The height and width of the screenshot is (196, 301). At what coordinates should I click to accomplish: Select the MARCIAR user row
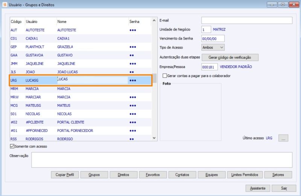pyautogui.click(x=81, y=97)
